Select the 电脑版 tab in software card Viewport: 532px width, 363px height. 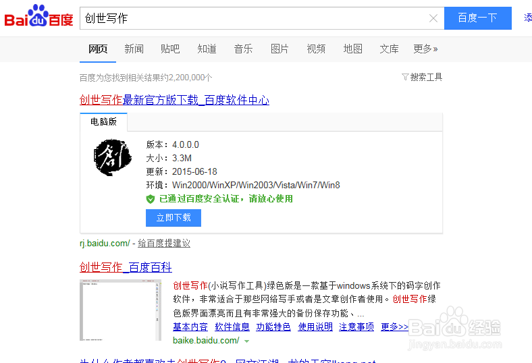[103, 121]
